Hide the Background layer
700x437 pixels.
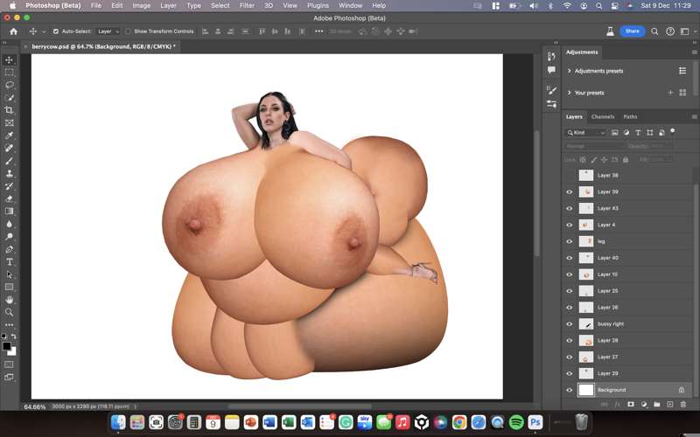[x=570, y=390]
